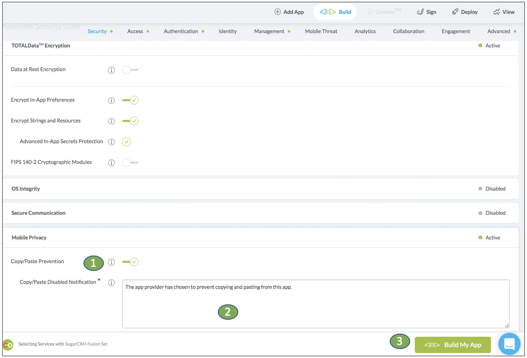The image size is (527, 358).
Task: Click info icon for Data at Rest Encryption
Action: pyautogui.click(x=111, y=70)
